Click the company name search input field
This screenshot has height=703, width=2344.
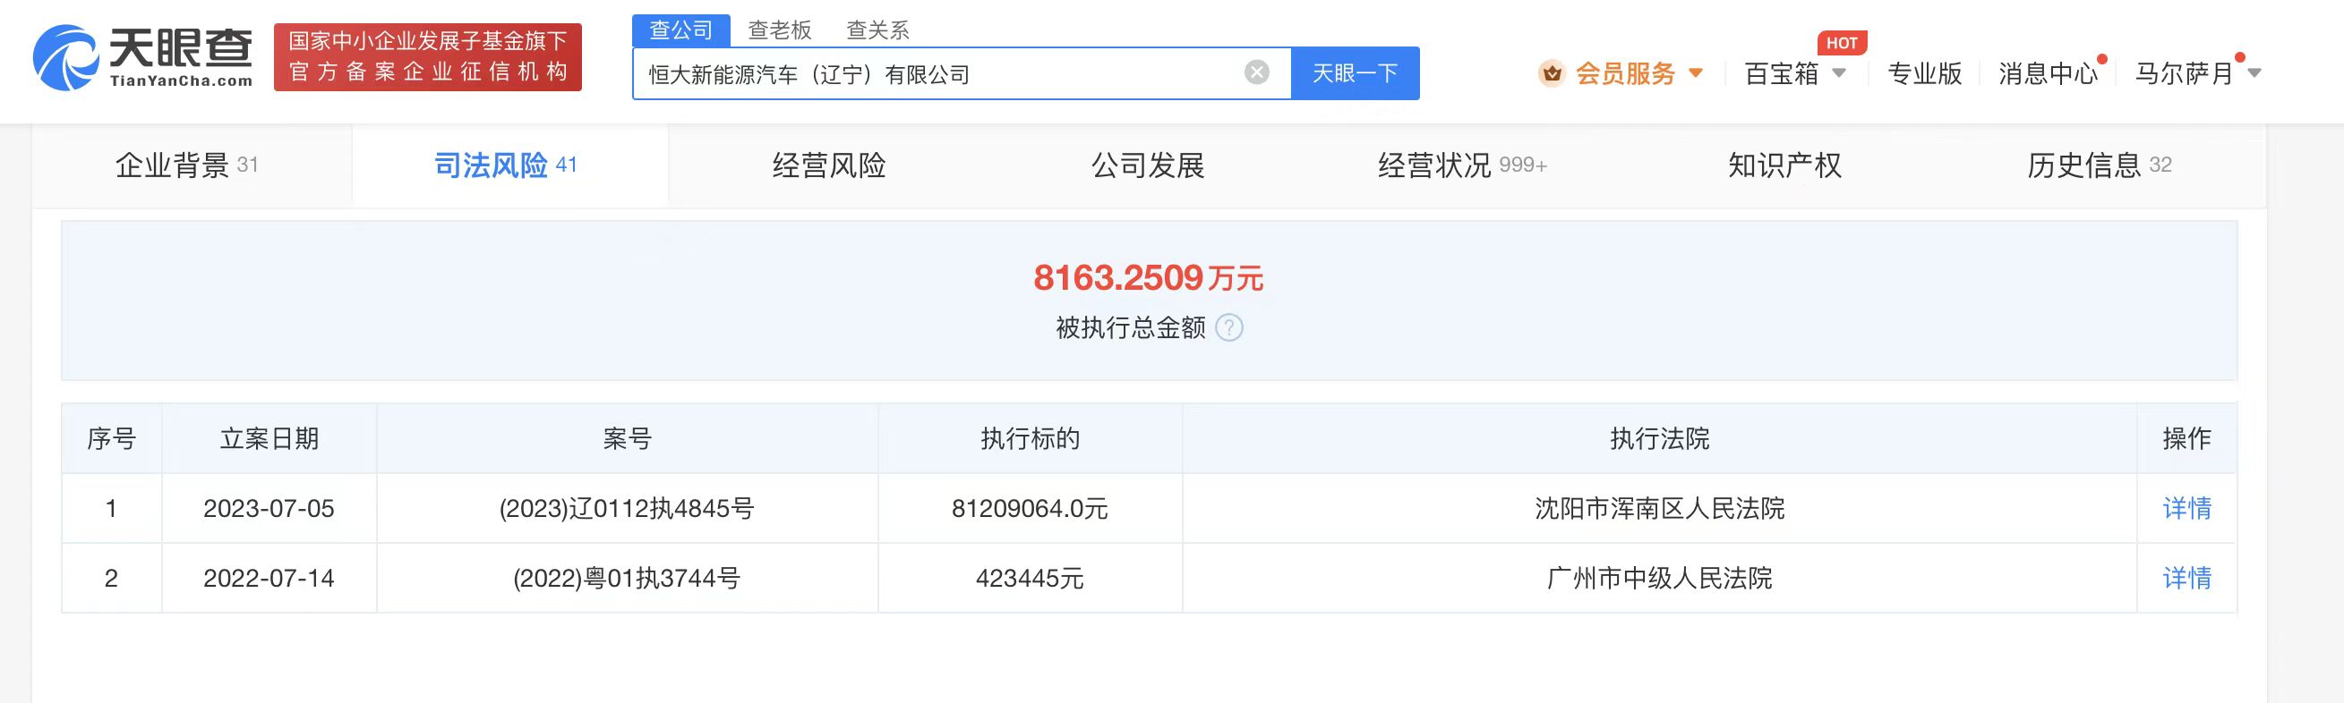[937, 73]
